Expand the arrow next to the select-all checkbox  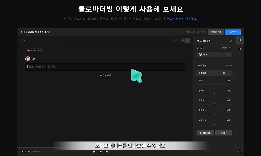point(25,40)
